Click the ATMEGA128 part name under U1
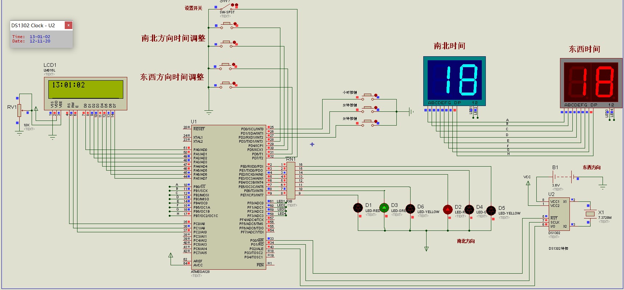 tap(200, 272)
